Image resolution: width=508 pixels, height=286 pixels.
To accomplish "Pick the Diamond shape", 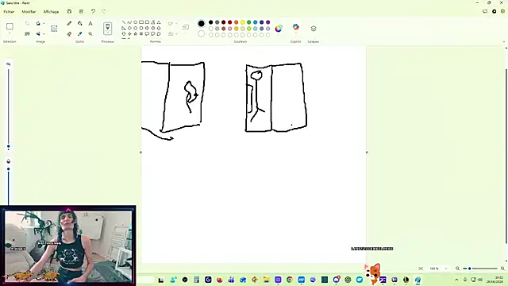I will pyautogui.click(x=129, y=28).
